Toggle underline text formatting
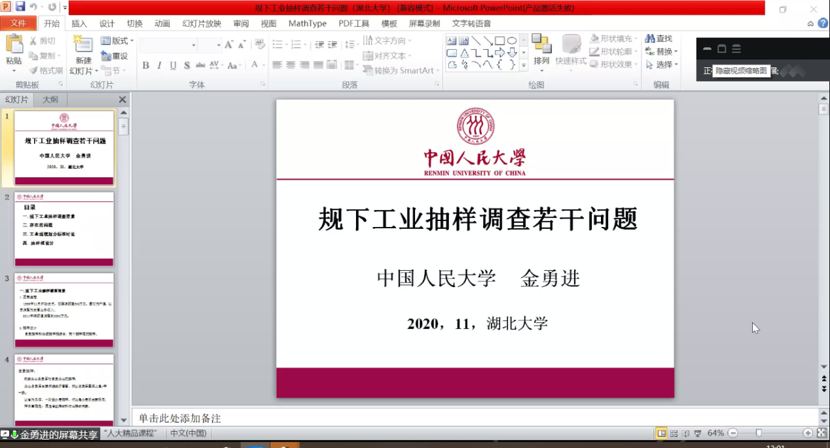830x448 pixels. pos(173,65)
